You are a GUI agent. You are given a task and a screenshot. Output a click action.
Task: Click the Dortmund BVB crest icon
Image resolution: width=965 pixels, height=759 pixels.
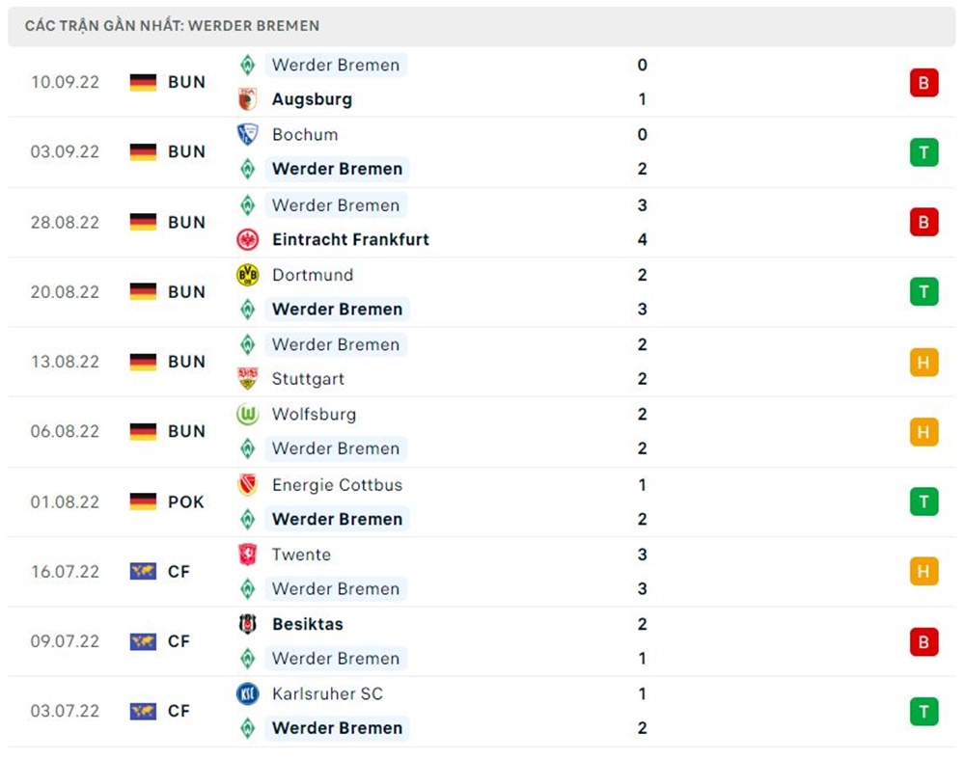tap(247, 275)
